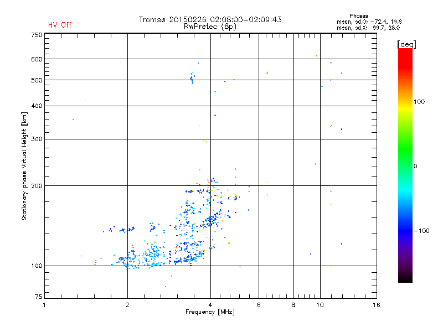Click the Phases header text

point(358,16)
